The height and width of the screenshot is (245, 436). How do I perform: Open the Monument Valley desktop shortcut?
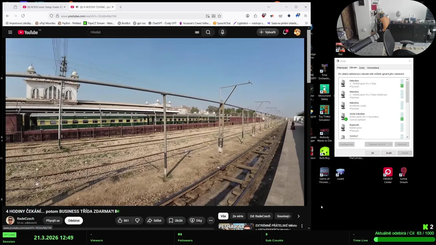324,92
